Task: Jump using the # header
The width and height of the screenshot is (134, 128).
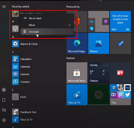Action: (x=13, y=22)
